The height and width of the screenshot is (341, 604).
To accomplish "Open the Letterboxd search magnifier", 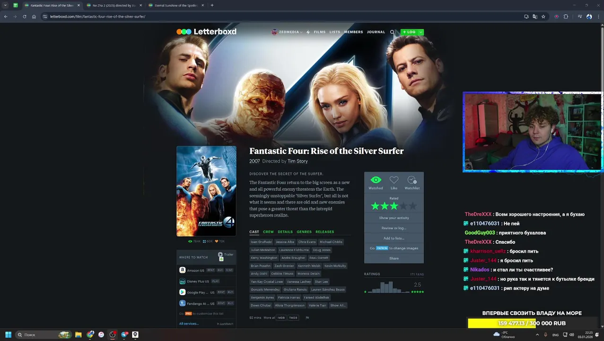I will coord(392,32).
